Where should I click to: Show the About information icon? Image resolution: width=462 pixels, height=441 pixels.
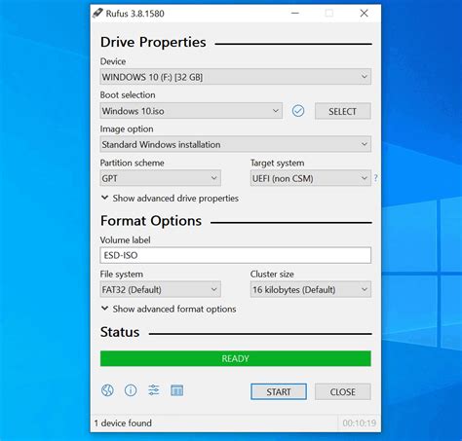[131, 390]
